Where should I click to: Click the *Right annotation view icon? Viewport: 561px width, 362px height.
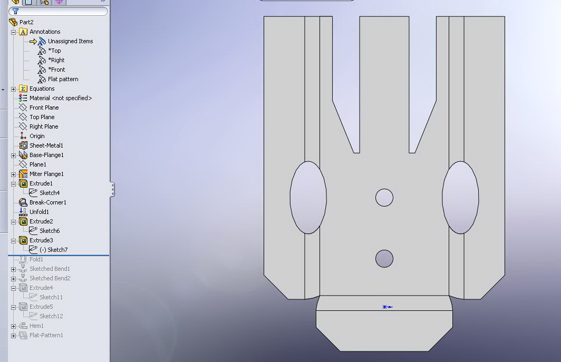tap(42, 61)
